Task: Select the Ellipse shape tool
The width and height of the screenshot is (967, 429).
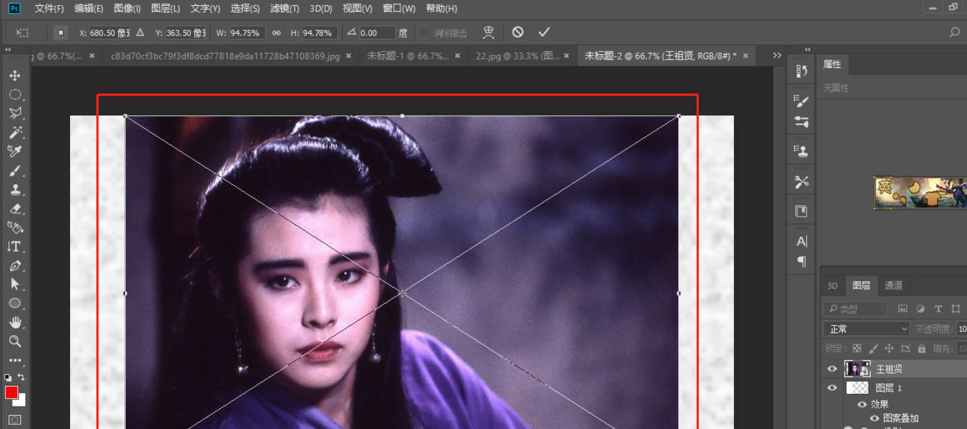Action: (15, 304)
